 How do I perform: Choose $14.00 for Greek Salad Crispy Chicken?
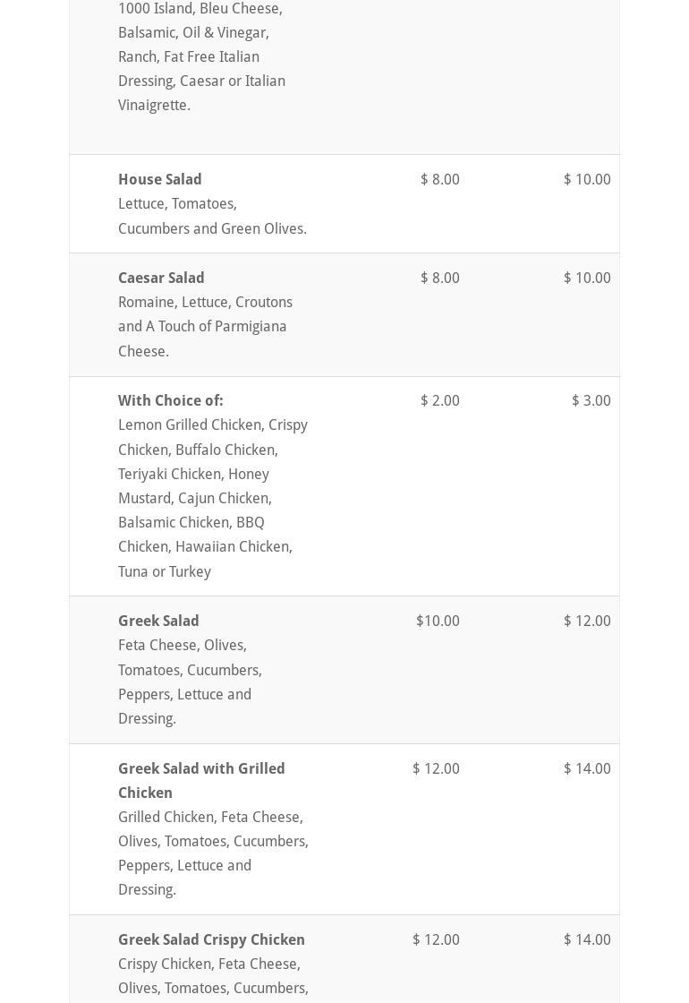tap(587, 939)
